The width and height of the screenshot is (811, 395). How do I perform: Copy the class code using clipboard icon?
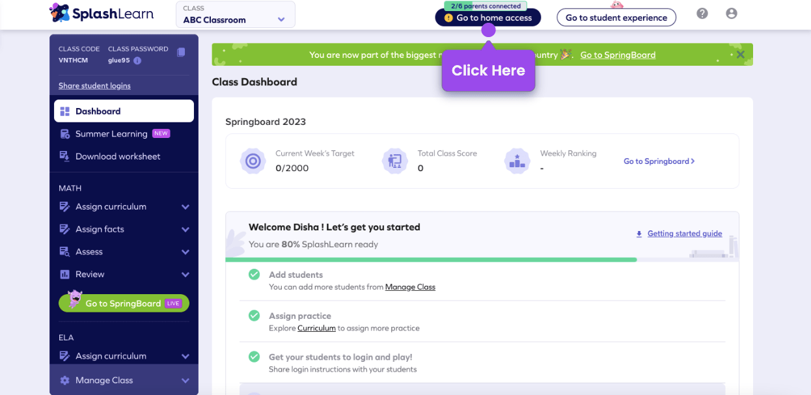click(181, 53)
